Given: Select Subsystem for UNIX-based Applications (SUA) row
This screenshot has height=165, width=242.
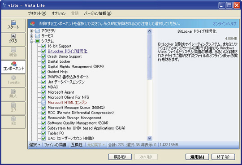Looking at the screenshot, I should point(86,128).
